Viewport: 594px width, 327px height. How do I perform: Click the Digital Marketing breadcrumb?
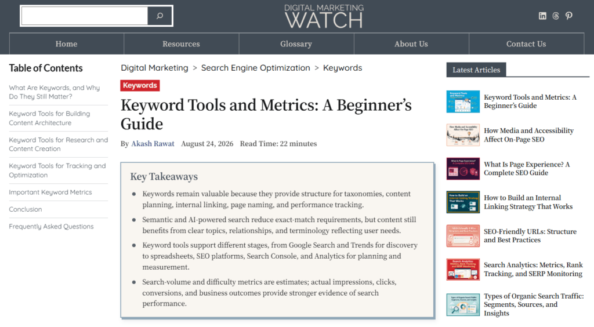(154, 68)
